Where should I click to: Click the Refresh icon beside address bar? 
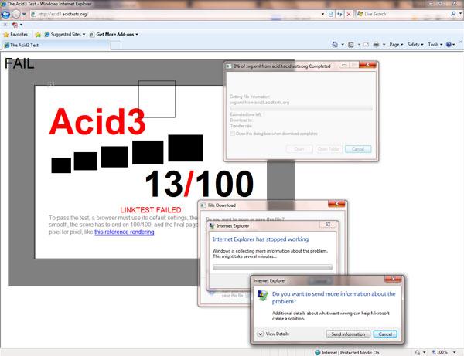point(339,14)
